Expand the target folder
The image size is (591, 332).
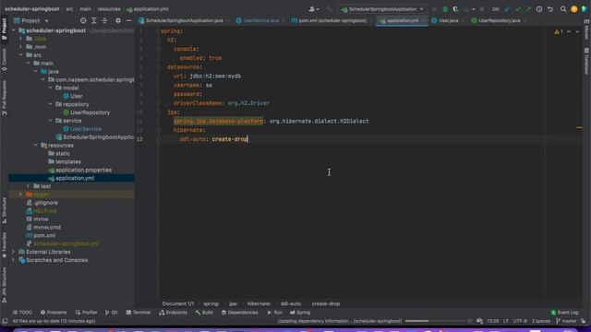[20, 195]
